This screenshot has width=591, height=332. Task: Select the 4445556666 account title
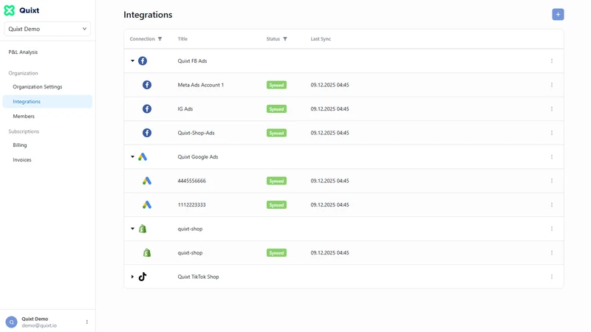191,181
